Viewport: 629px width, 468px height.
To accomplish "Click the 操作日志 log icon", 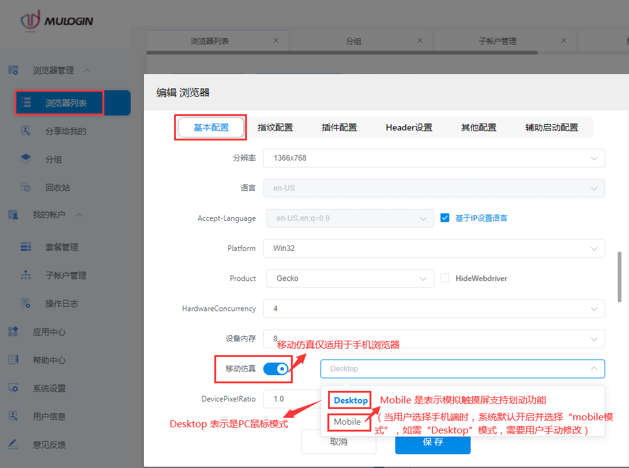I will pyautogui.click(x=26, y=304).
